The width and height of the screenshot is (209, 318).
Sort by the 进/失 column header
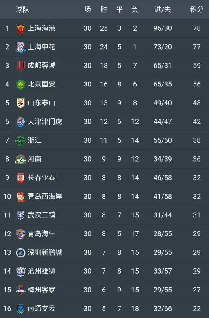click(163, 9)
